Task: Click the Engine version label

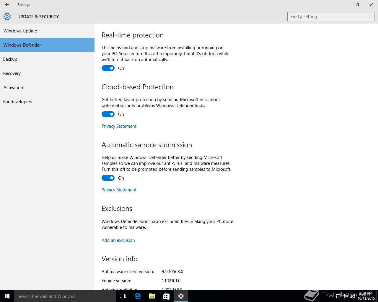Action: click(x=116, y=281)
